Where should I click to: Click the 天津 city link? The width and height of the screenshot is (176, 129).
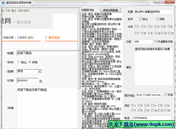click(x=7, y=11)
